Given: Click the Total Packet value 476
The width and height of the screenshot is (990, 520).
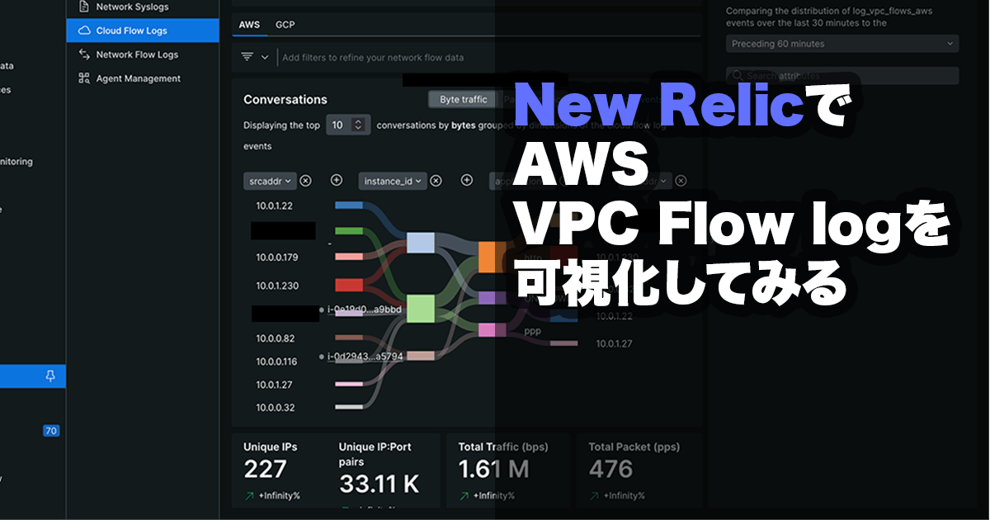Looking at the screenshot, I should (610, 470).
